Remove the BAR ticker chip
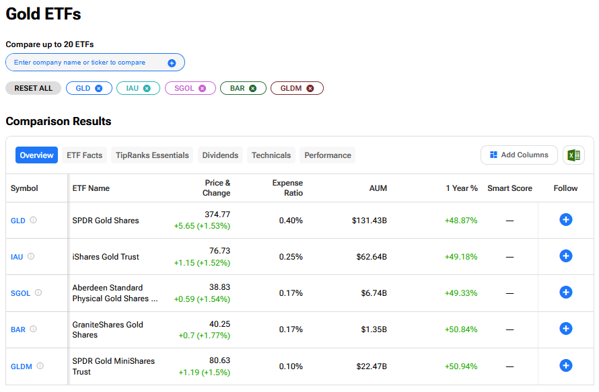This screenshot has height=392, width=599. (253, 88)
